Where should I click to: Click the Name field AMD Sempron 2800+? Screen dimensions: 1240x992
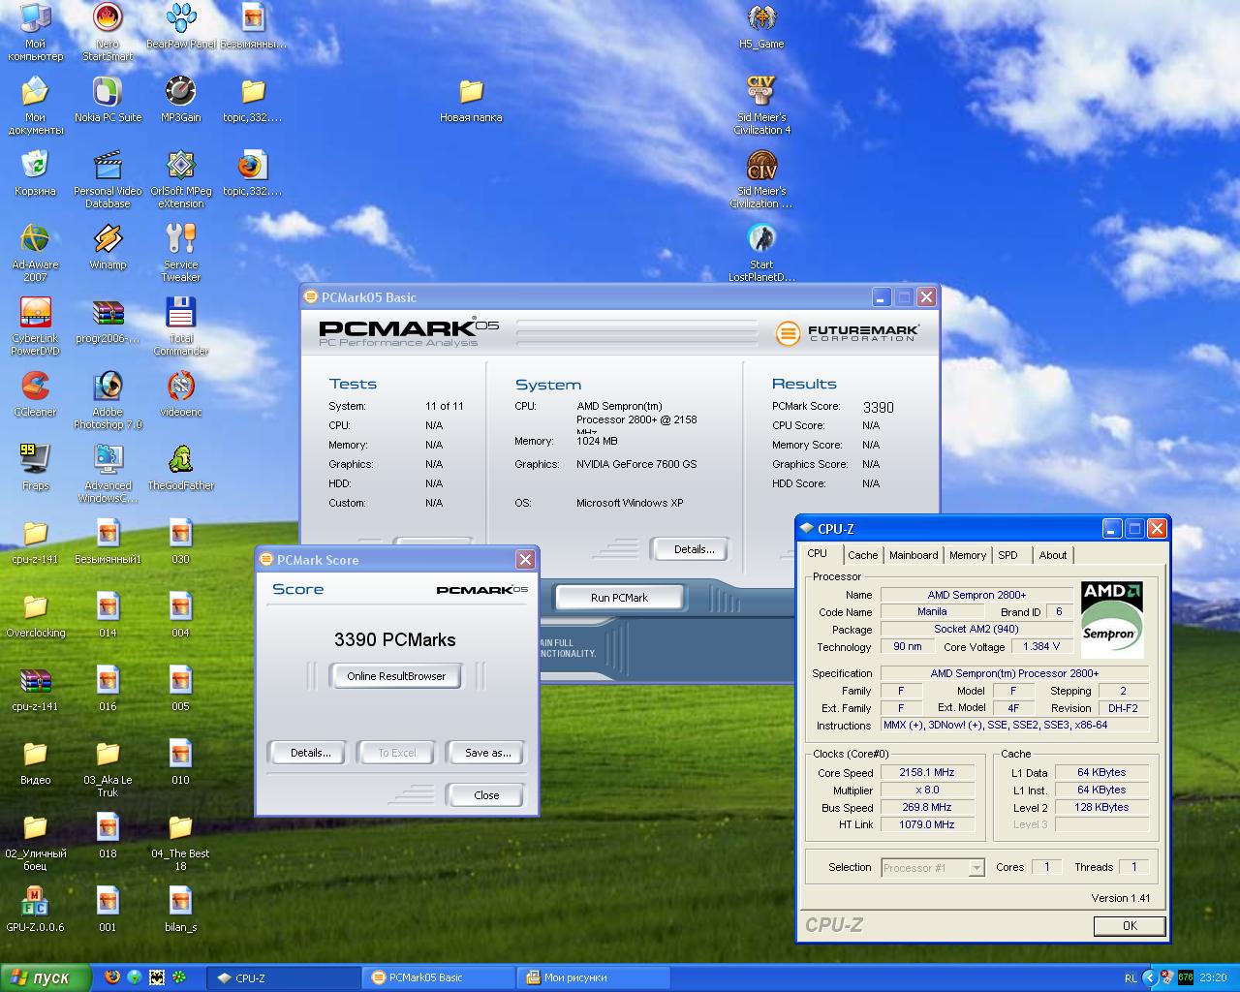click(x=976, y=595)
